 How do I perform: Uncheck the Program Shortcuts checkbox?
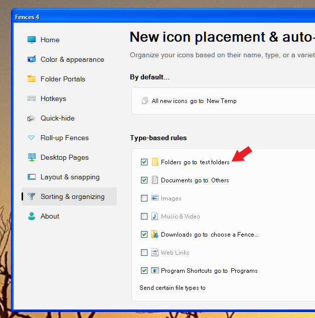tap(144, 271)
